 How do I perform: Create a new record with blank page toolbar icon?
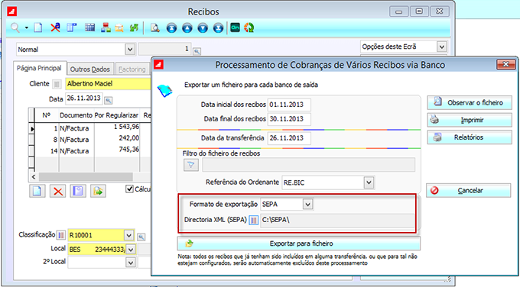click(x=38, y=27)
